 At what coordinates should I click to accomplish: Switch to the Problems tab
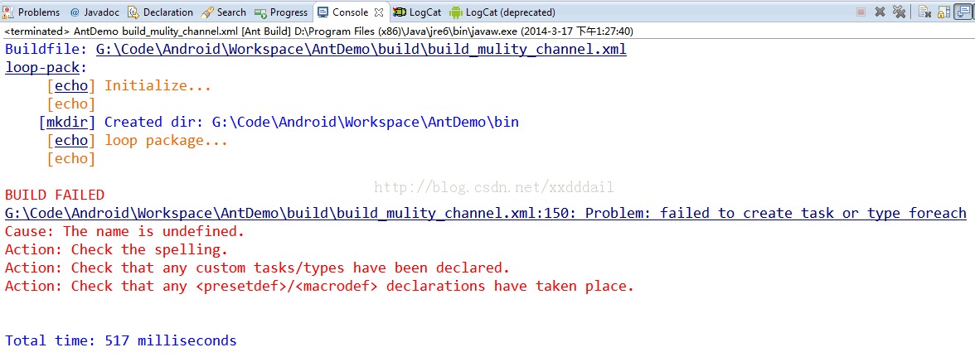pos(32,12)
